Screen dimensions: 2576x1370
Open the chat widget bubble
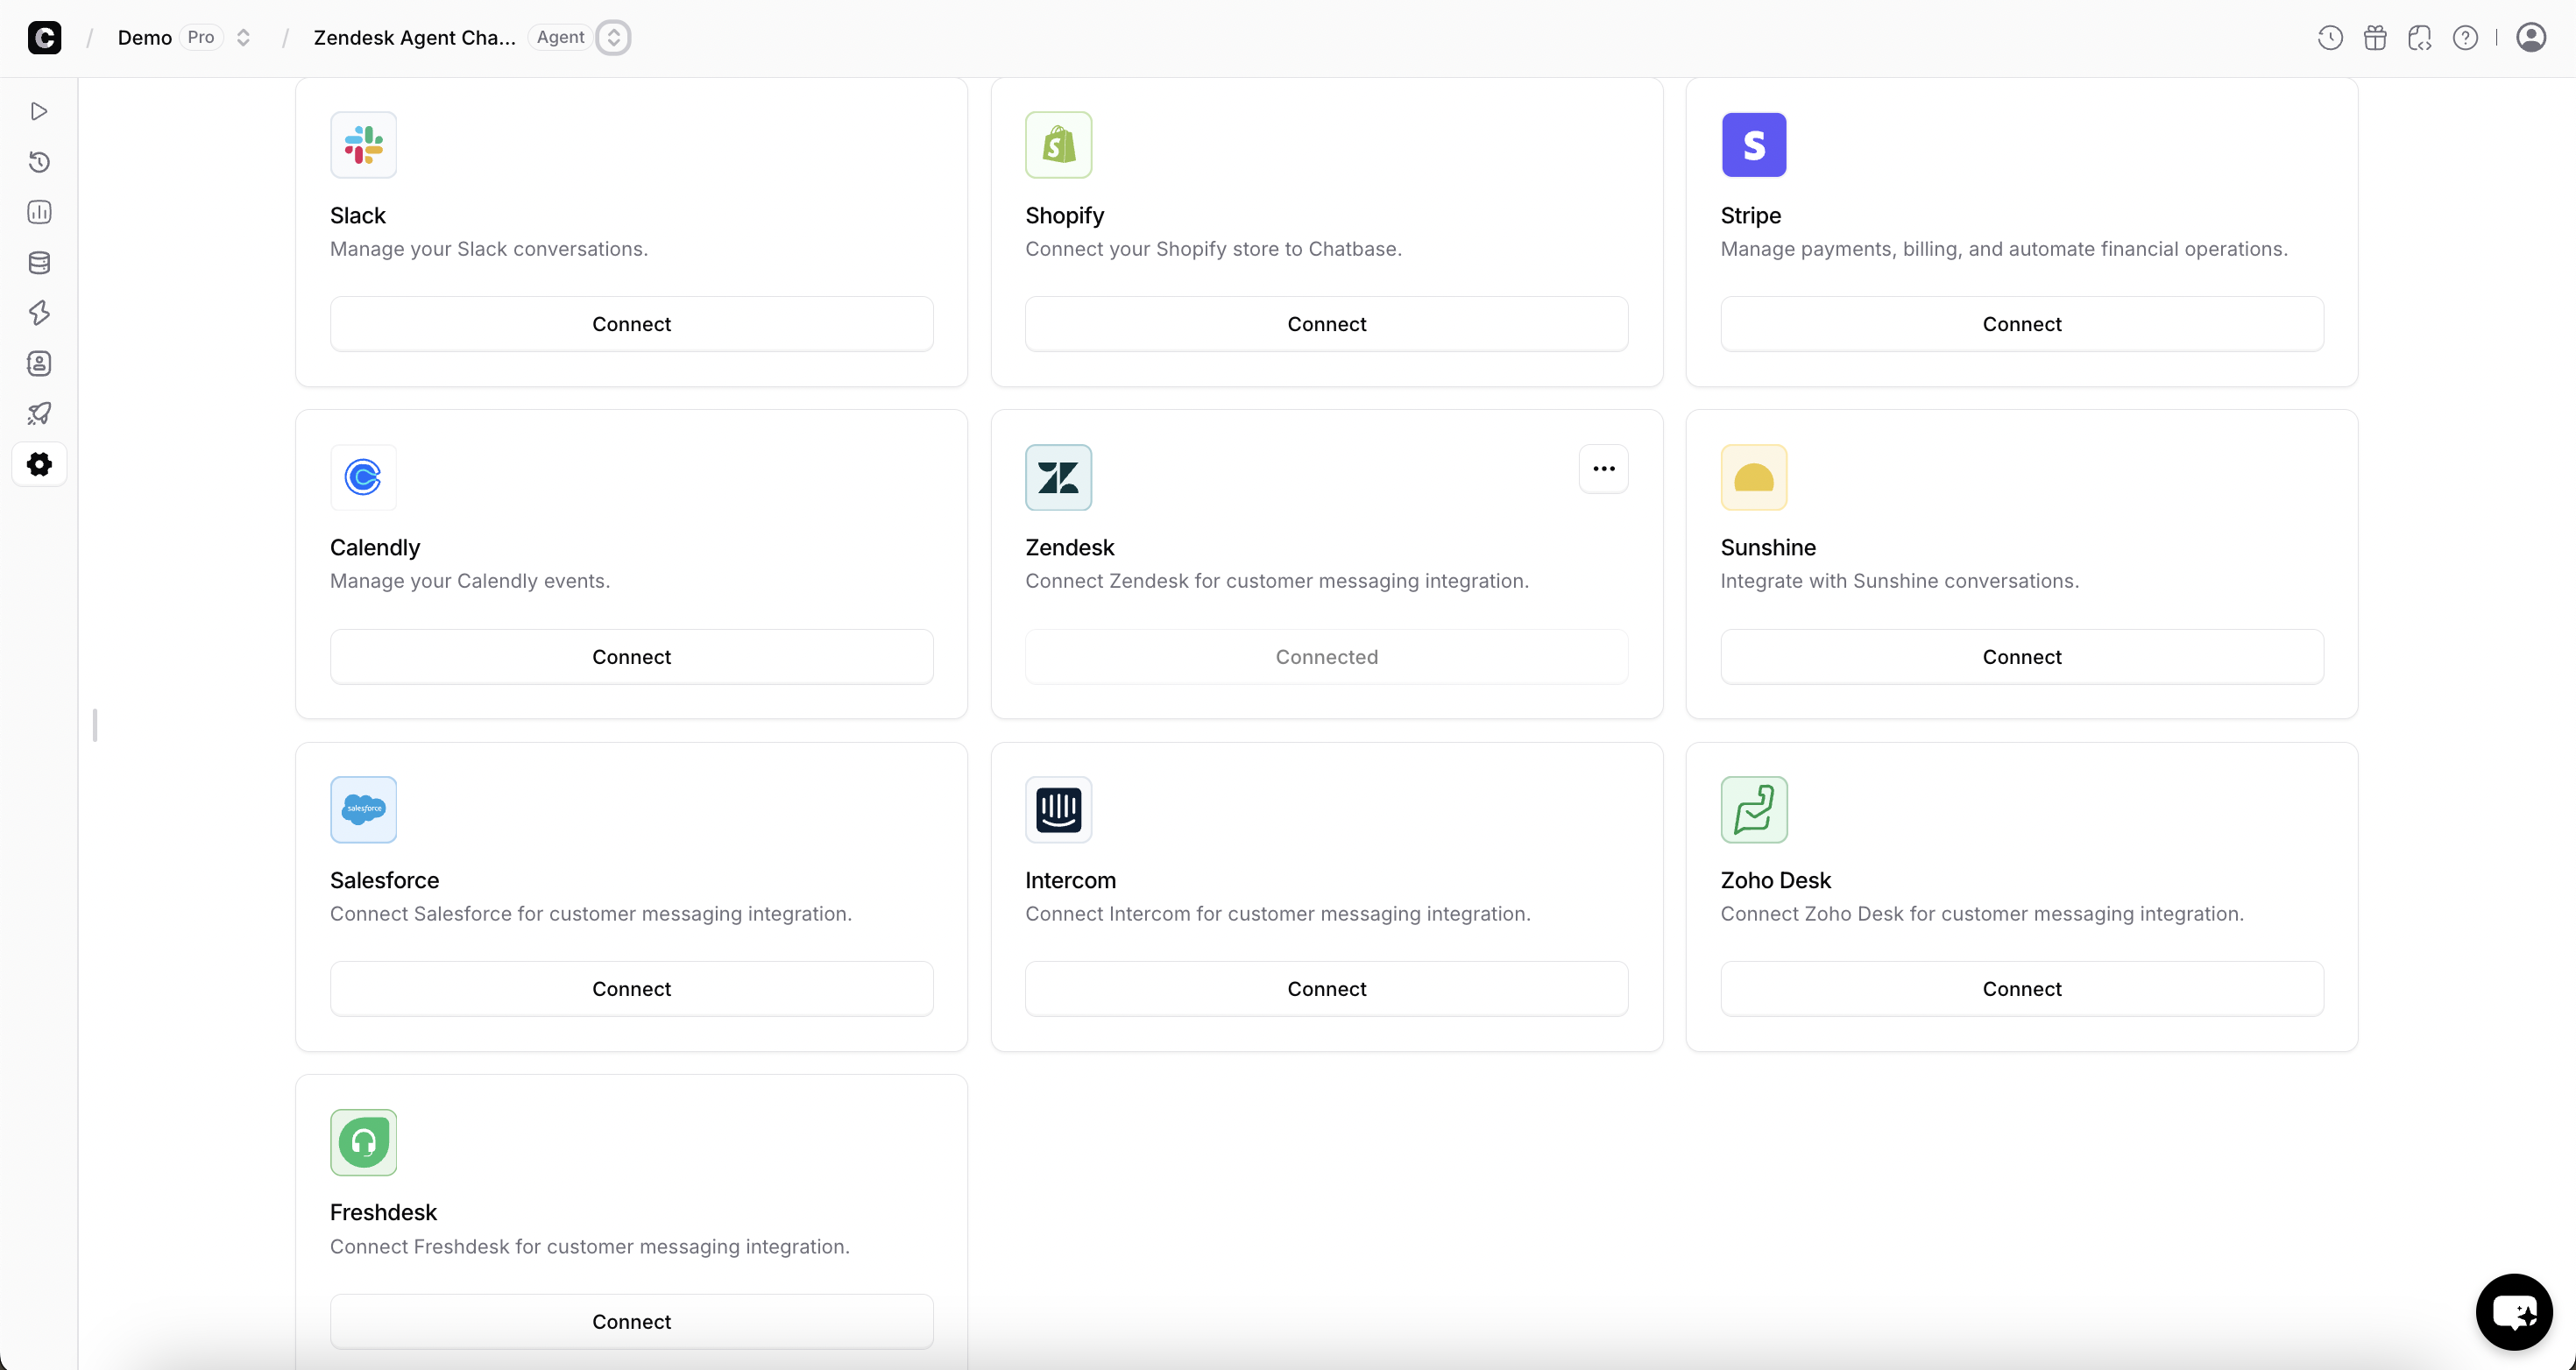(x=2514, y=1311)
